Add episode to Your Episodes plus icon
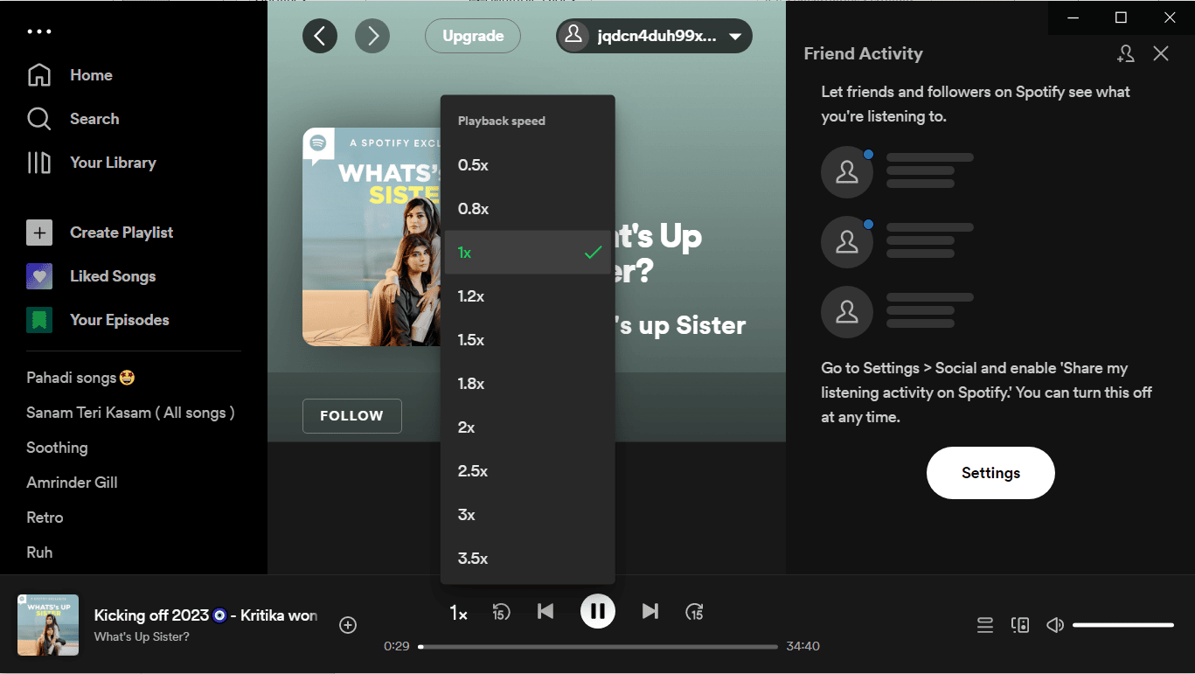 pyautogui.click(x=348, y=625)
